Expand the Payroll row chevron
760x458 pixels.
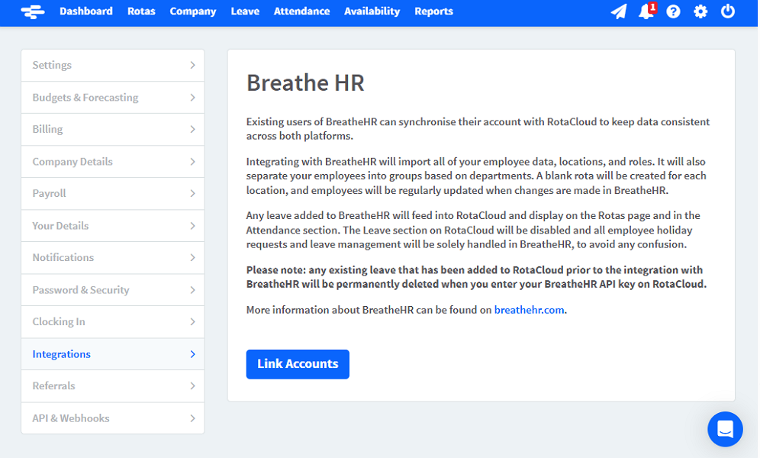tap(192, 193)
